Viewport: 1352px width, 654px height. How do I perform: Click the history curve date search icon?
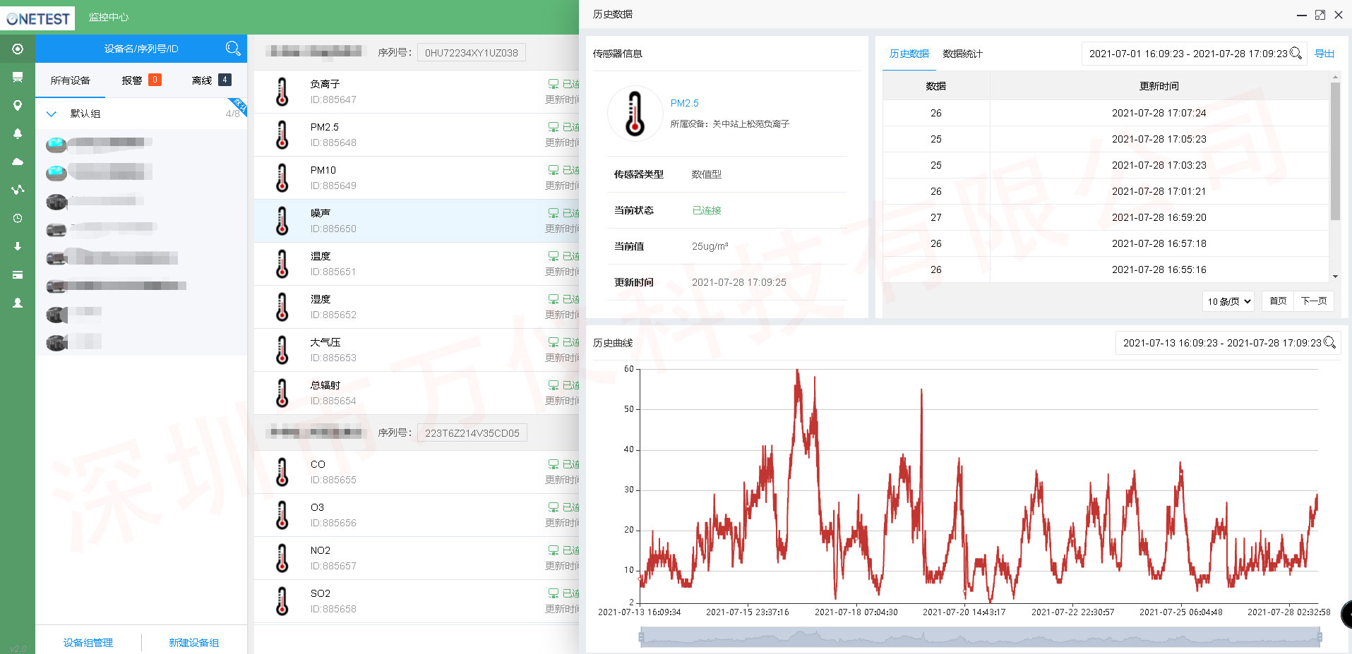1329,343
